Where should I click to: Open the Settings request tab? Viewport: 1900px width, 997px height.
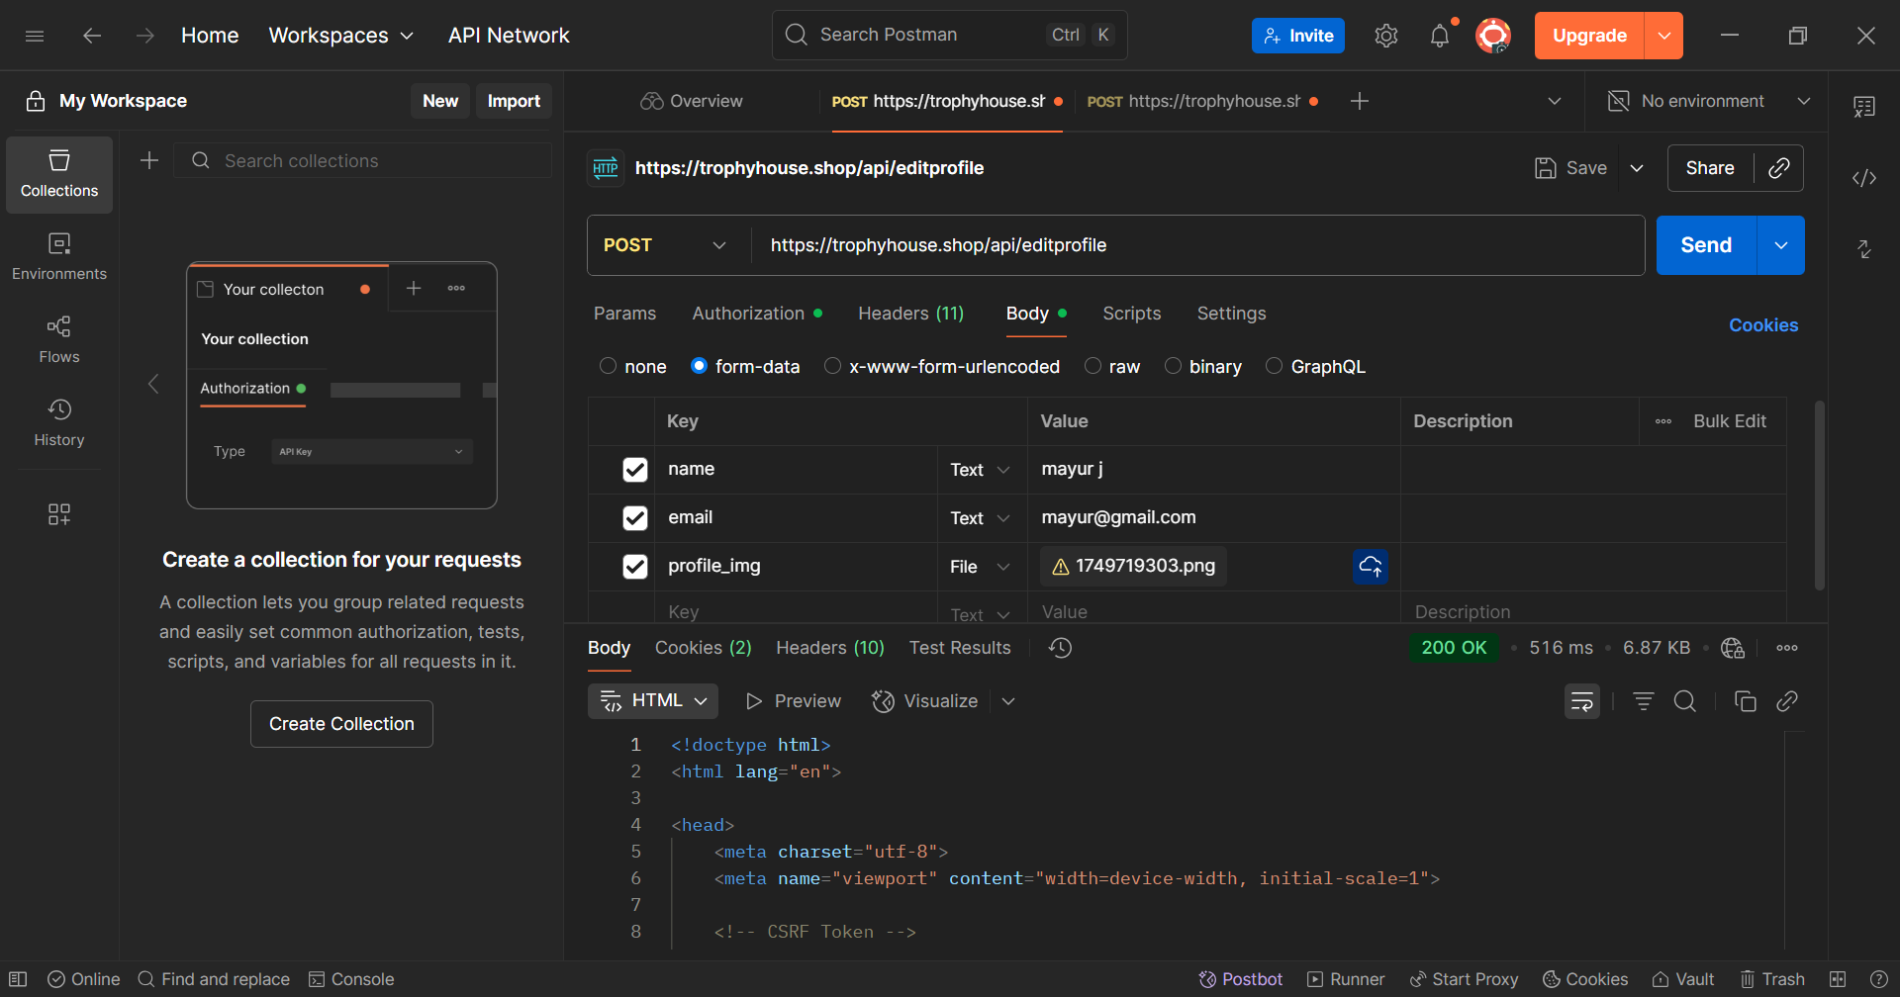[1231, 314]
